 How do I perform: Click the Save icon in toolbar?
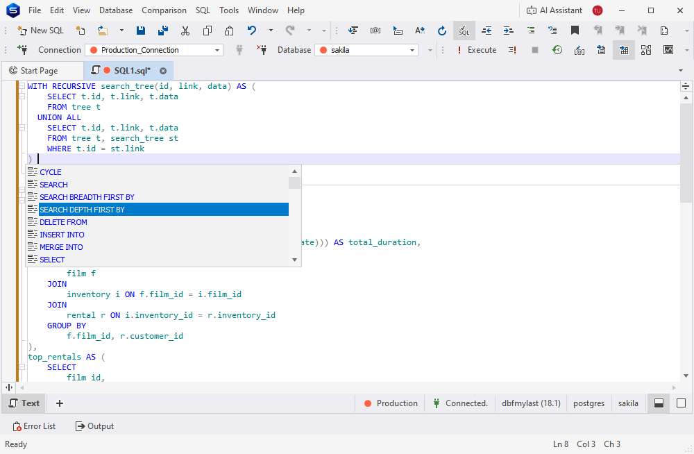(x=141, y=31)
